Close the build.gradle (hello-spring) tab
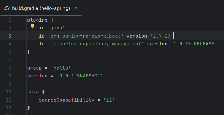 [x=76, y=8]
